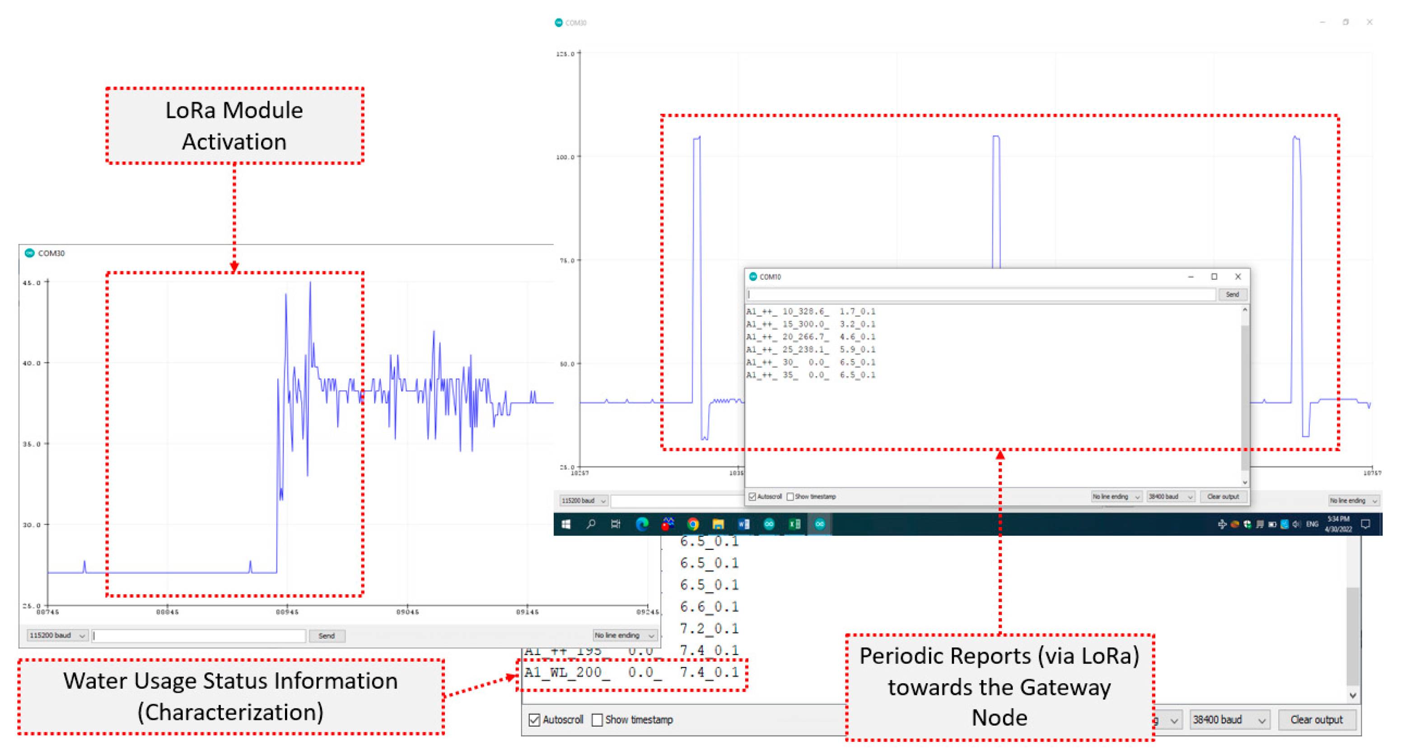Enable Show timestamp in the bottom serial monitor
1406x755 pixels.
(597, 719)
